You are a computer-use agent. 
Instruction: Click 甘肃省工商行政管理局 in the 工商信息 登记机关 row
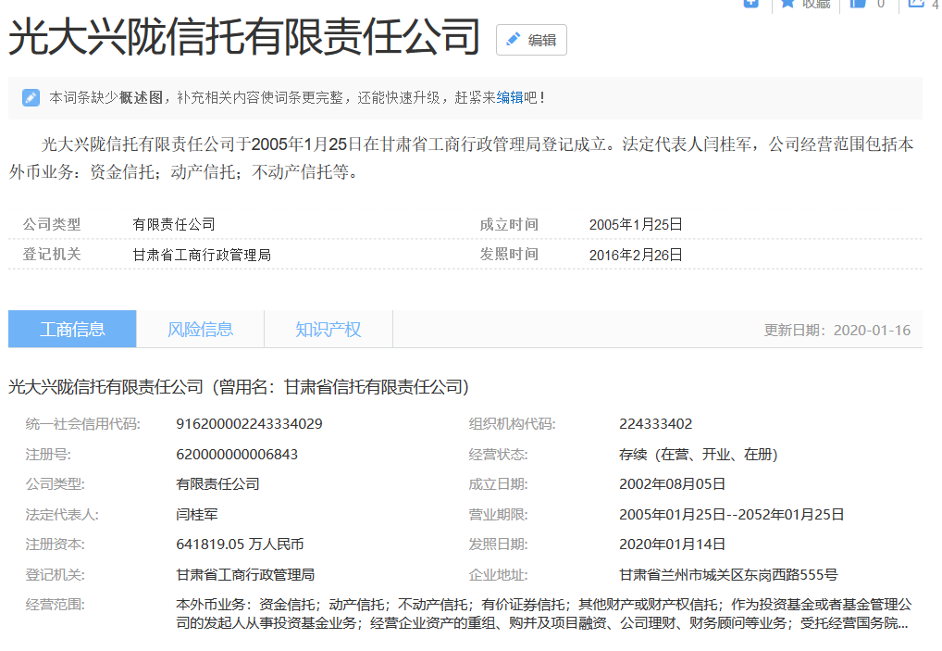coord(245,575)
